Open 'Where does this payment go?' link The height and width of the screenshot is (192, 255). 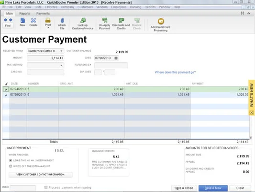175,72
